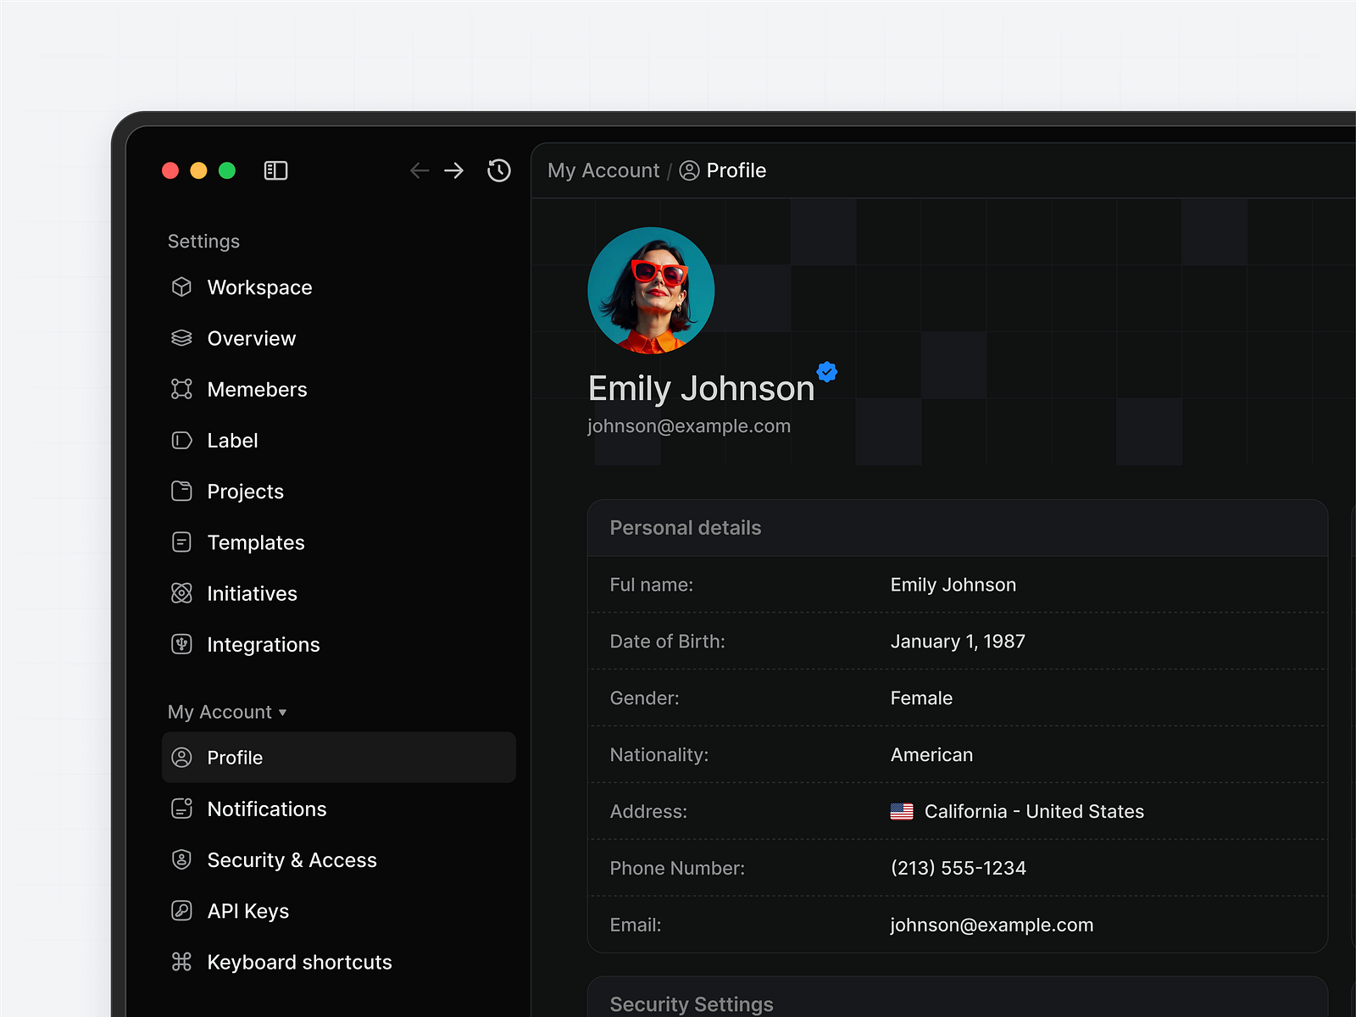Collapse the My Account section
The height and width of the screenshot is (1017, 1356).
[283, 712]
